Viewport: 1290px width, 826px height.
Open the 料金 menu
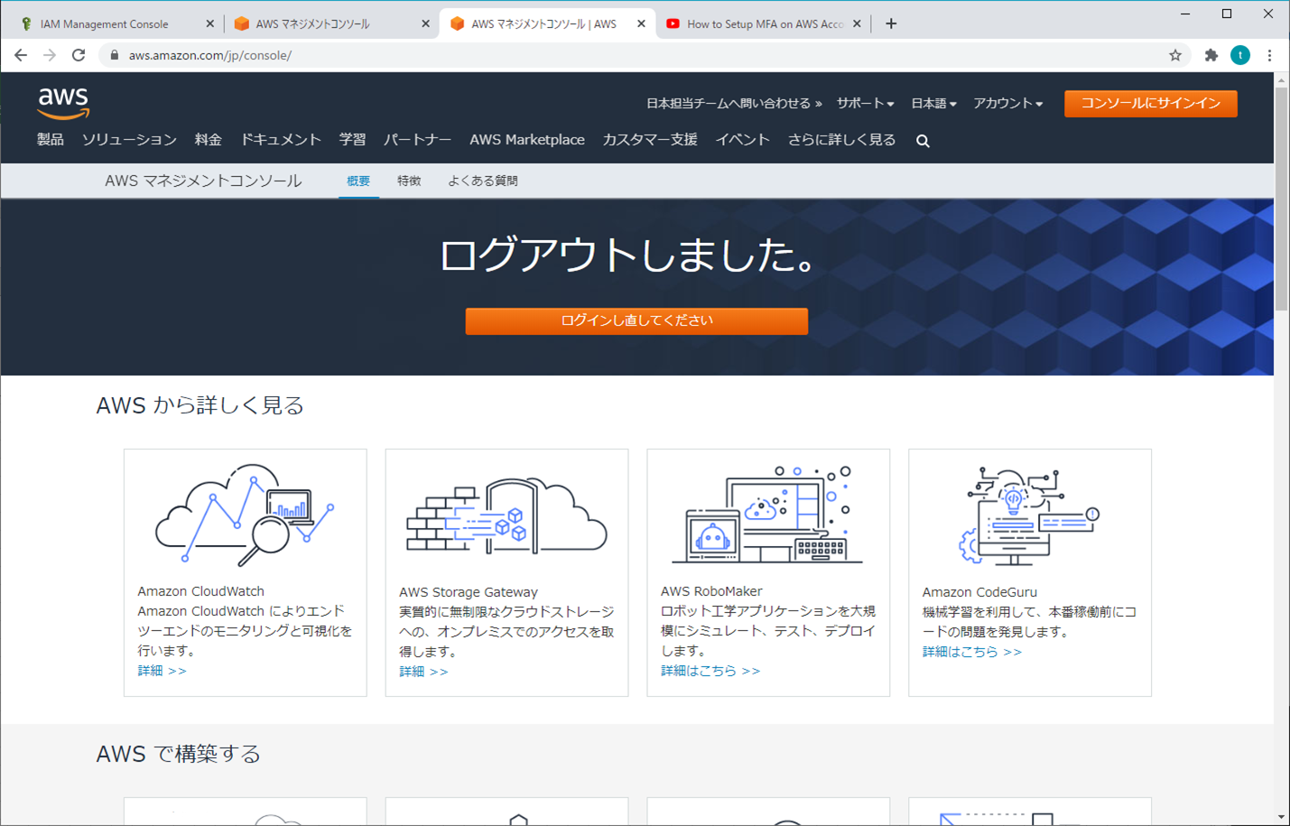[209, 140]
